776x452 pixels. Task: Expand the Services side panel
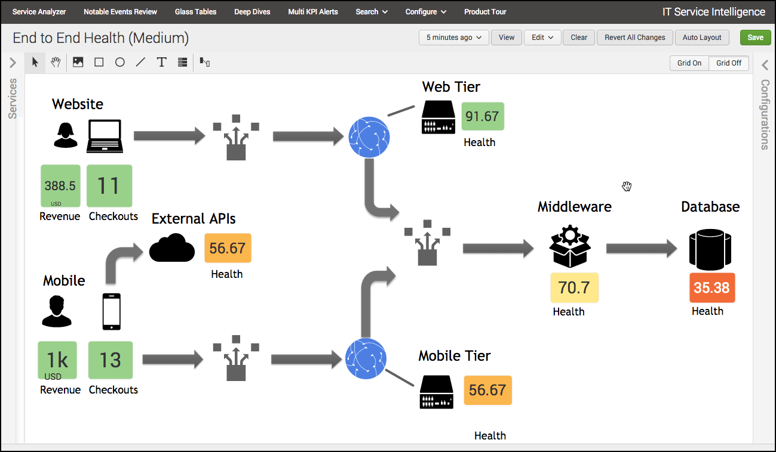click(13, 61)
